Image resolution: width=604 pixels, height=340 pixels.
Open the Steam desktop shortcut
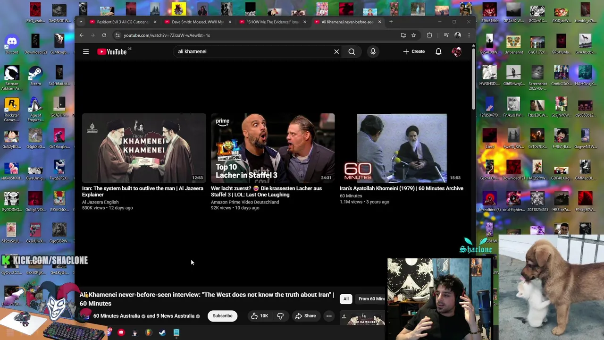click(x=35, y=76)
